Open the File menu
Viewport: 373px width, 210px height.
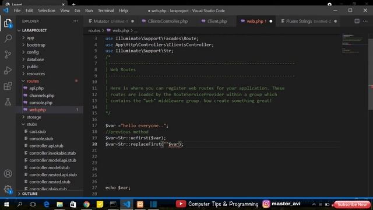[17, 10]
